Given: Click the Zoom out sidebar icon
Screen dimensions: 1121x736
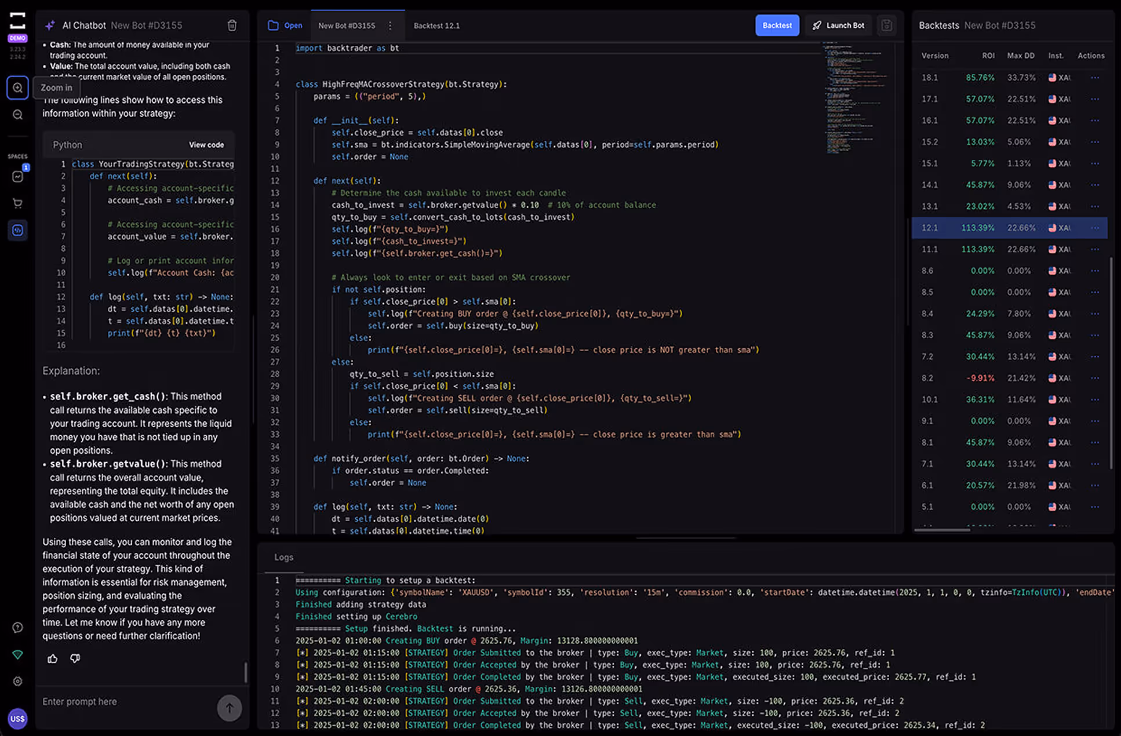Looking at the screenshot, I should point(17,115).
